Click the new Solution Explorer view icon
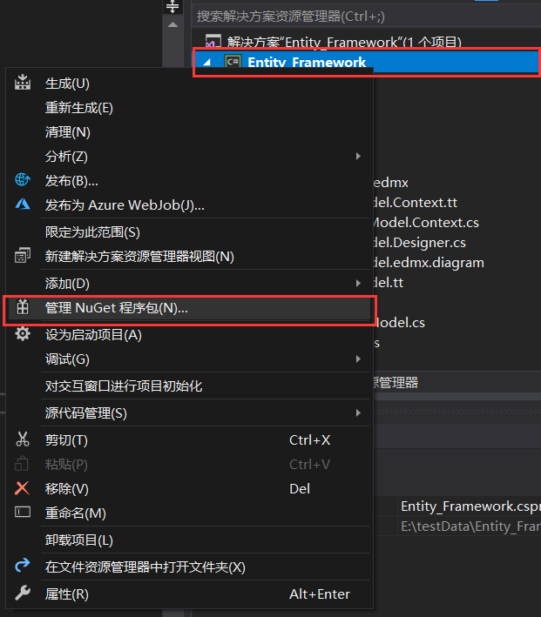 pos(23,255)
